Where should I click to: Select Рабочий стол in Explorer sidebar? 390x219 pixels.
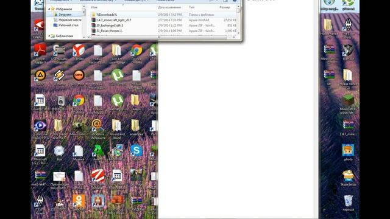66,26
